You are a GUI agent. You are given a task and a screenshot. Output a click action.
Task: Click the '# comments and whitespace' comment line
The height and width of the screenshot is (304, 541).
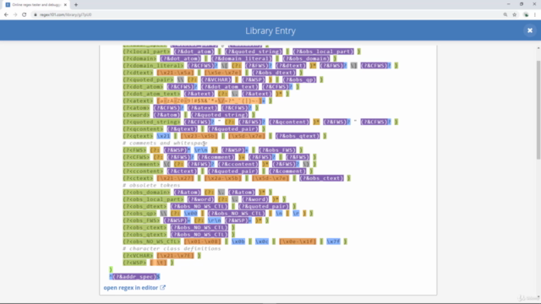click(165, 143)
